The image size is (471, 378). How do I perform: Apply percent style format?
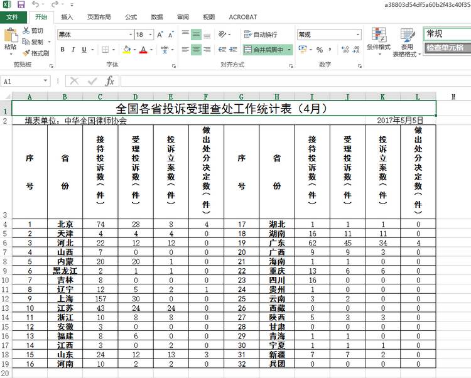click(x=320, y=50)
